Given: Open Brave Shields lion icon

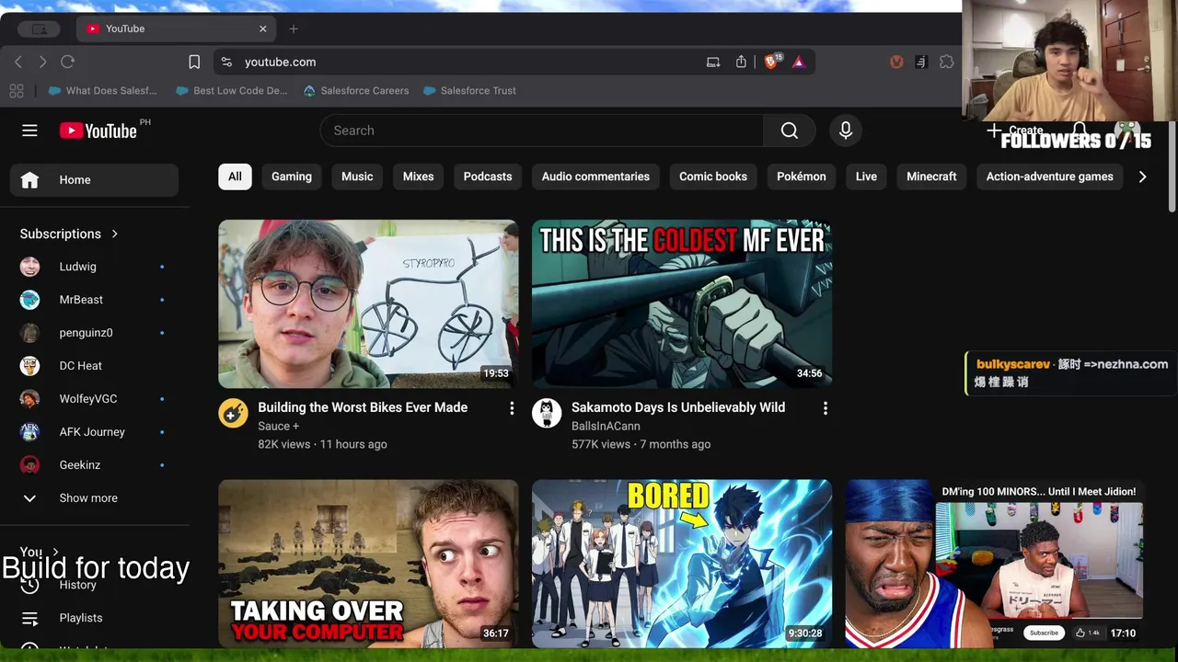Looking at the screenshot, I should point(771,62).
